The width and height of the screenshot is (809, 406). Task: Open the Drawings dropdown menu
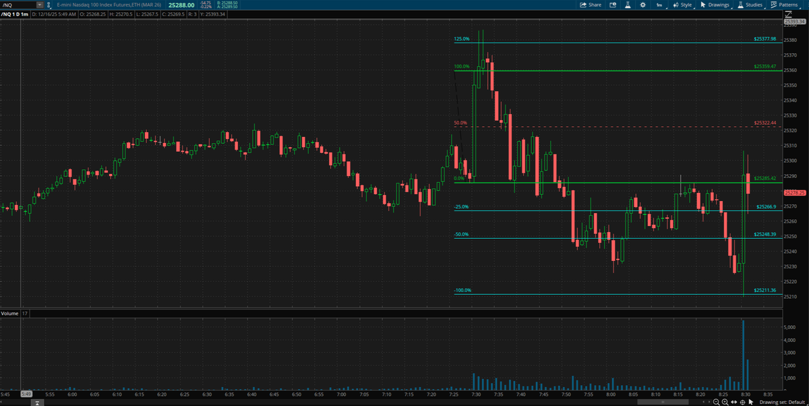(717, 5)
